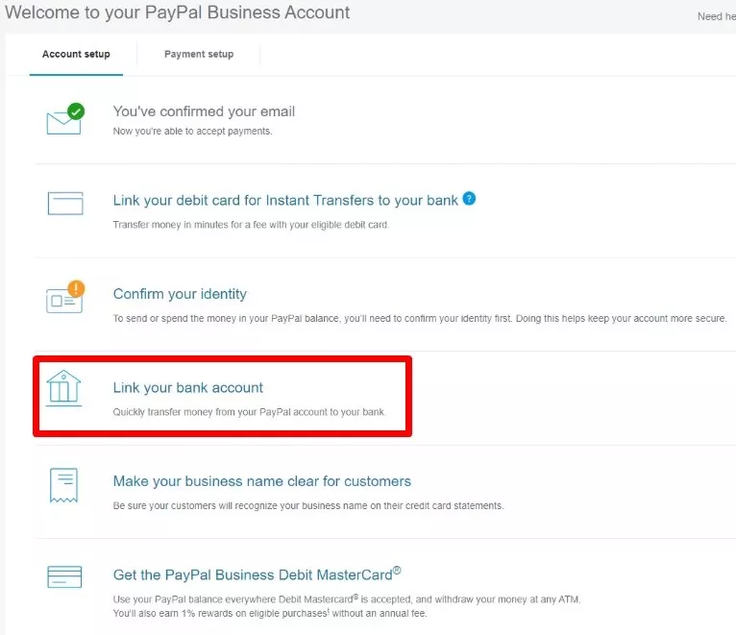This screenshot has width=736, height=635.
Task: Click the Need help link at top right
Action: (716, 16)
